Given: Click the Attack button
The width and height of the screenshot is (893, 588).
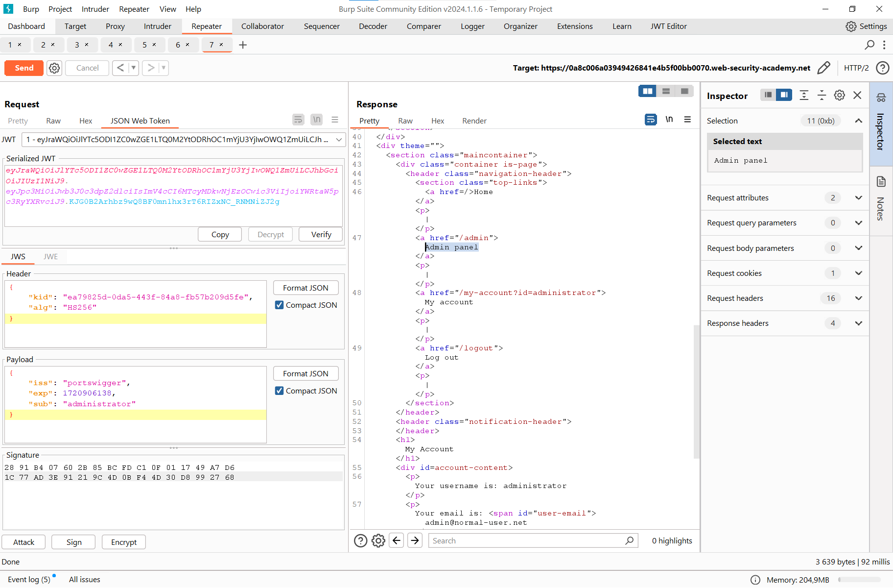Looking at the screenshot, I should point(23,542).
